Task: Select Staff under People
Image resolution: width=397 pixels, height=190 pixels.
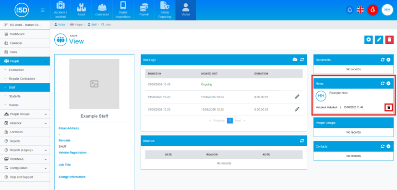Action: (25, 88)
